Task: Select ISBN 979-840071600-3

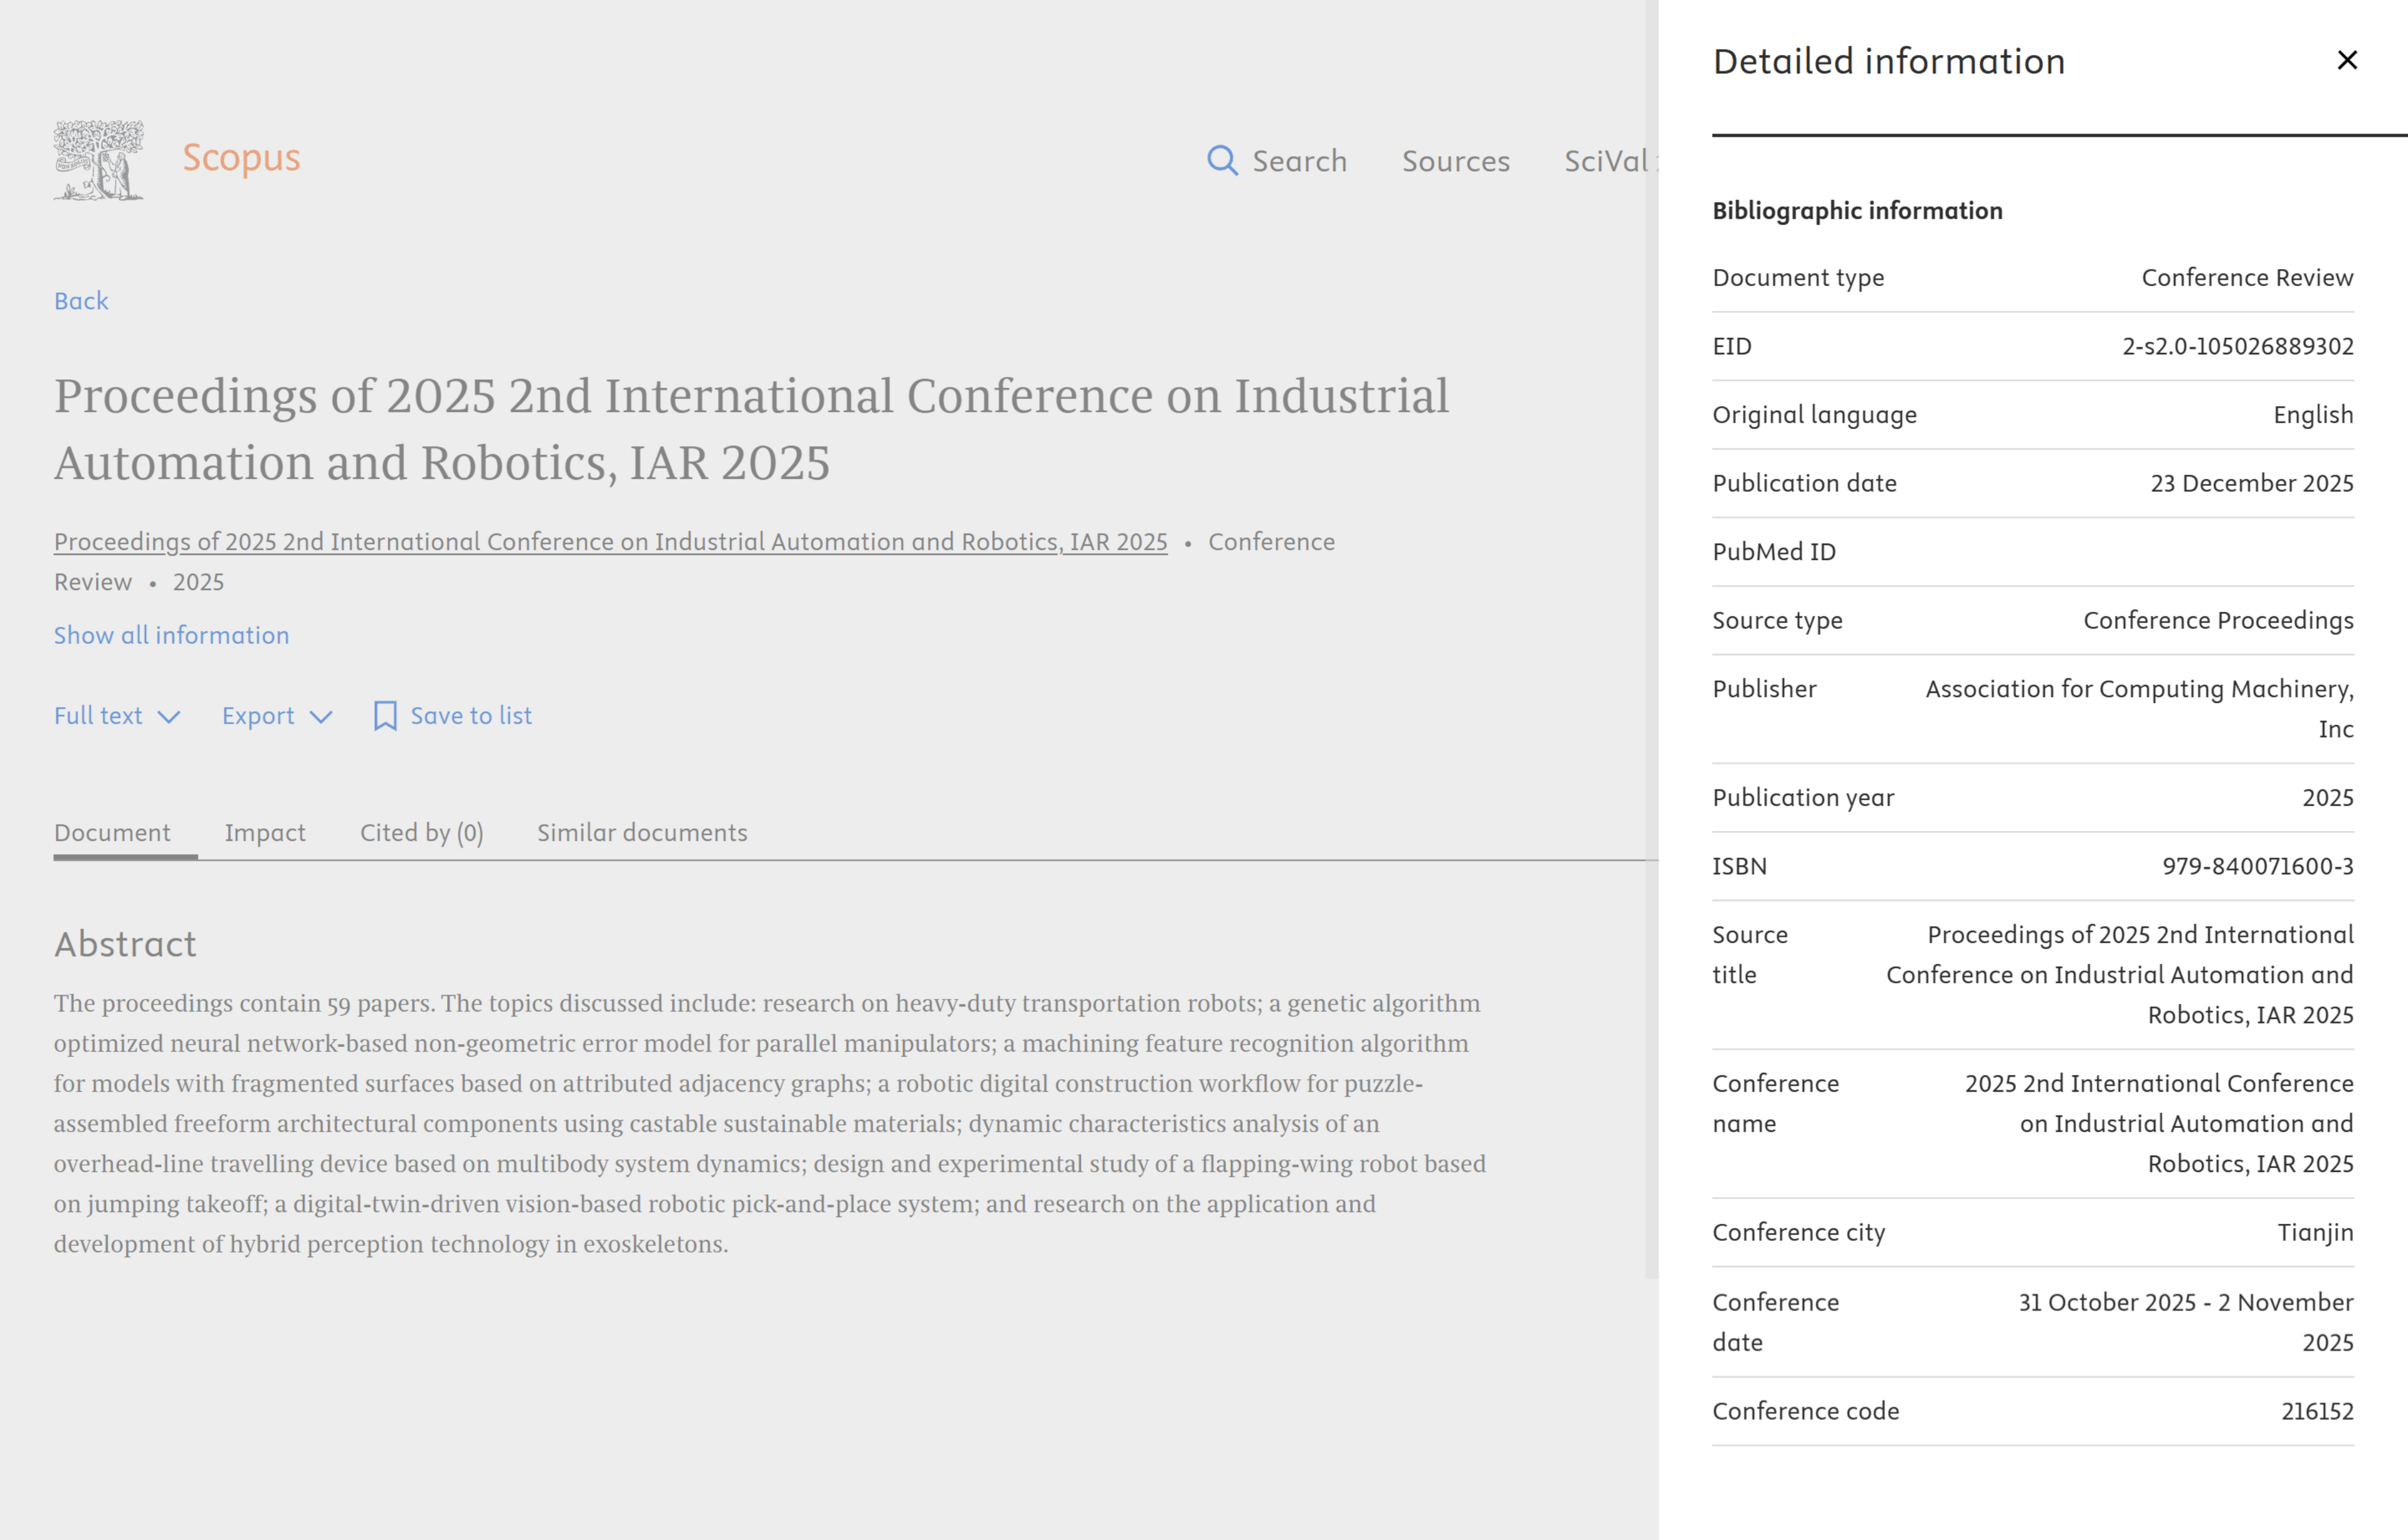Action: pos(2258,866)
